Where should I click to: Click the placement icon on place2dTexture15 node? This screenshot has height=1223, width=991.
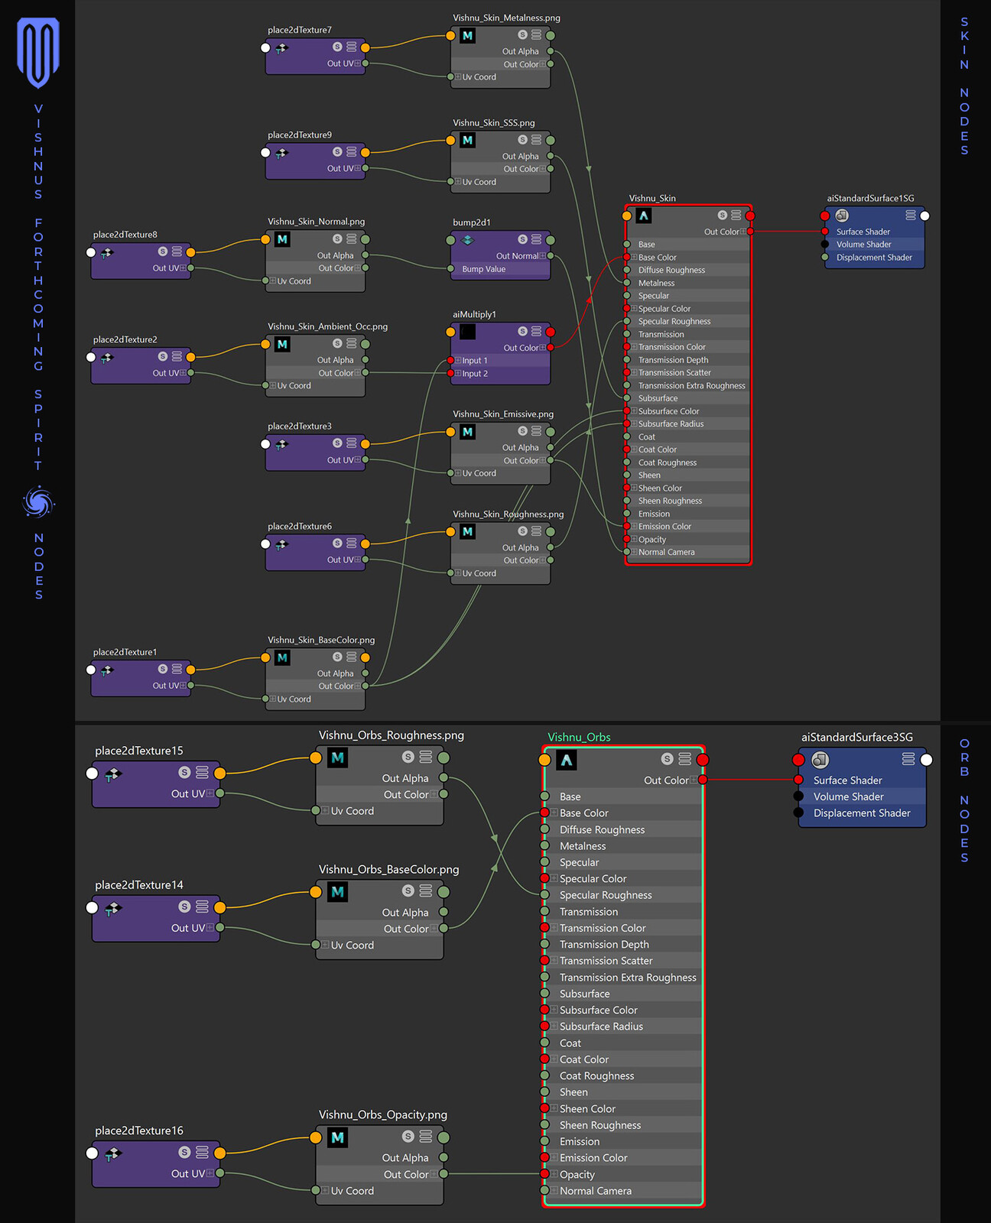tap(113, 774)
